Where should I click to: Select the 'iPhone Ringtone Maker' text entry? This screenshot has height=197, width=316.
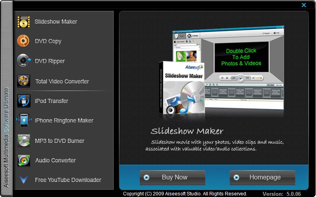(64, 120)
